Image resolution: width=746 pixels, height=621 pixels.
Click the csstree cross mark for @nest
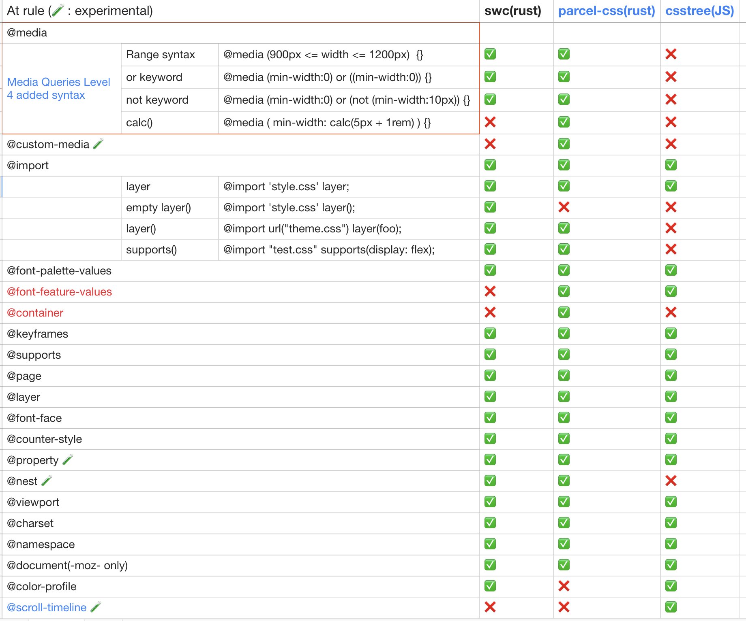coord(671,481)
